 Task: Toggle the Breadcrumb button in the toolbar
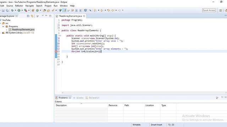click(x=60, y=10)
